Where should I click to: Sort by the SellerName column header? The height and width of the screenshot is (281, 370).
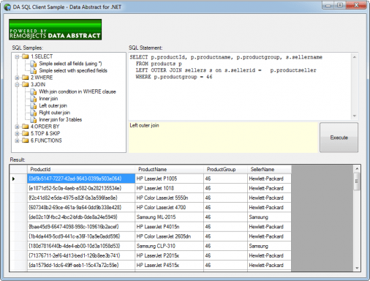pyautogui.click(x=269, y=169)
